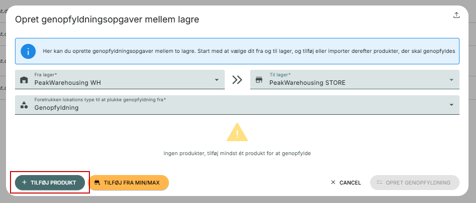The image size is (476, 203).
Task: Click the plus icon on Tilføj Produkt
Action: coord(24,183)
